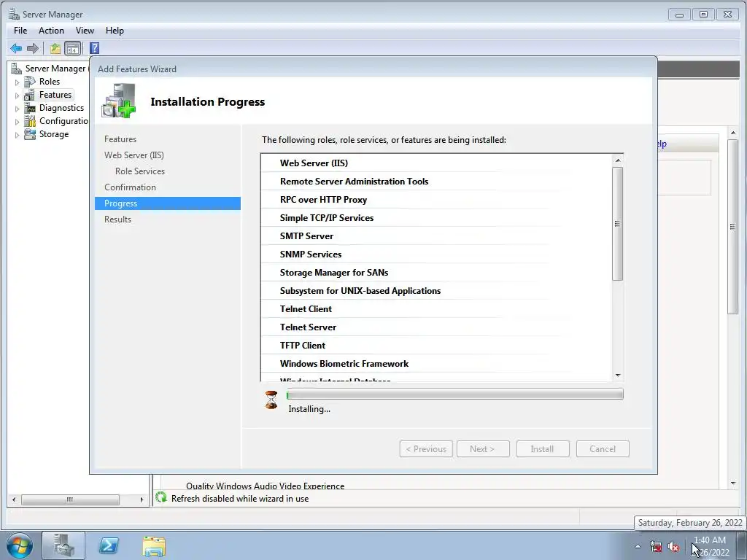This screenshot has height=560, width=747.
Task: Show hidden tray icons arrow
Action: 638,547
